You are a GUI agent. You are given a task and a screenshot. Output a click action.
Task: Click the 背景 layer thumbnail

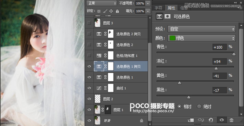[98, 121]
